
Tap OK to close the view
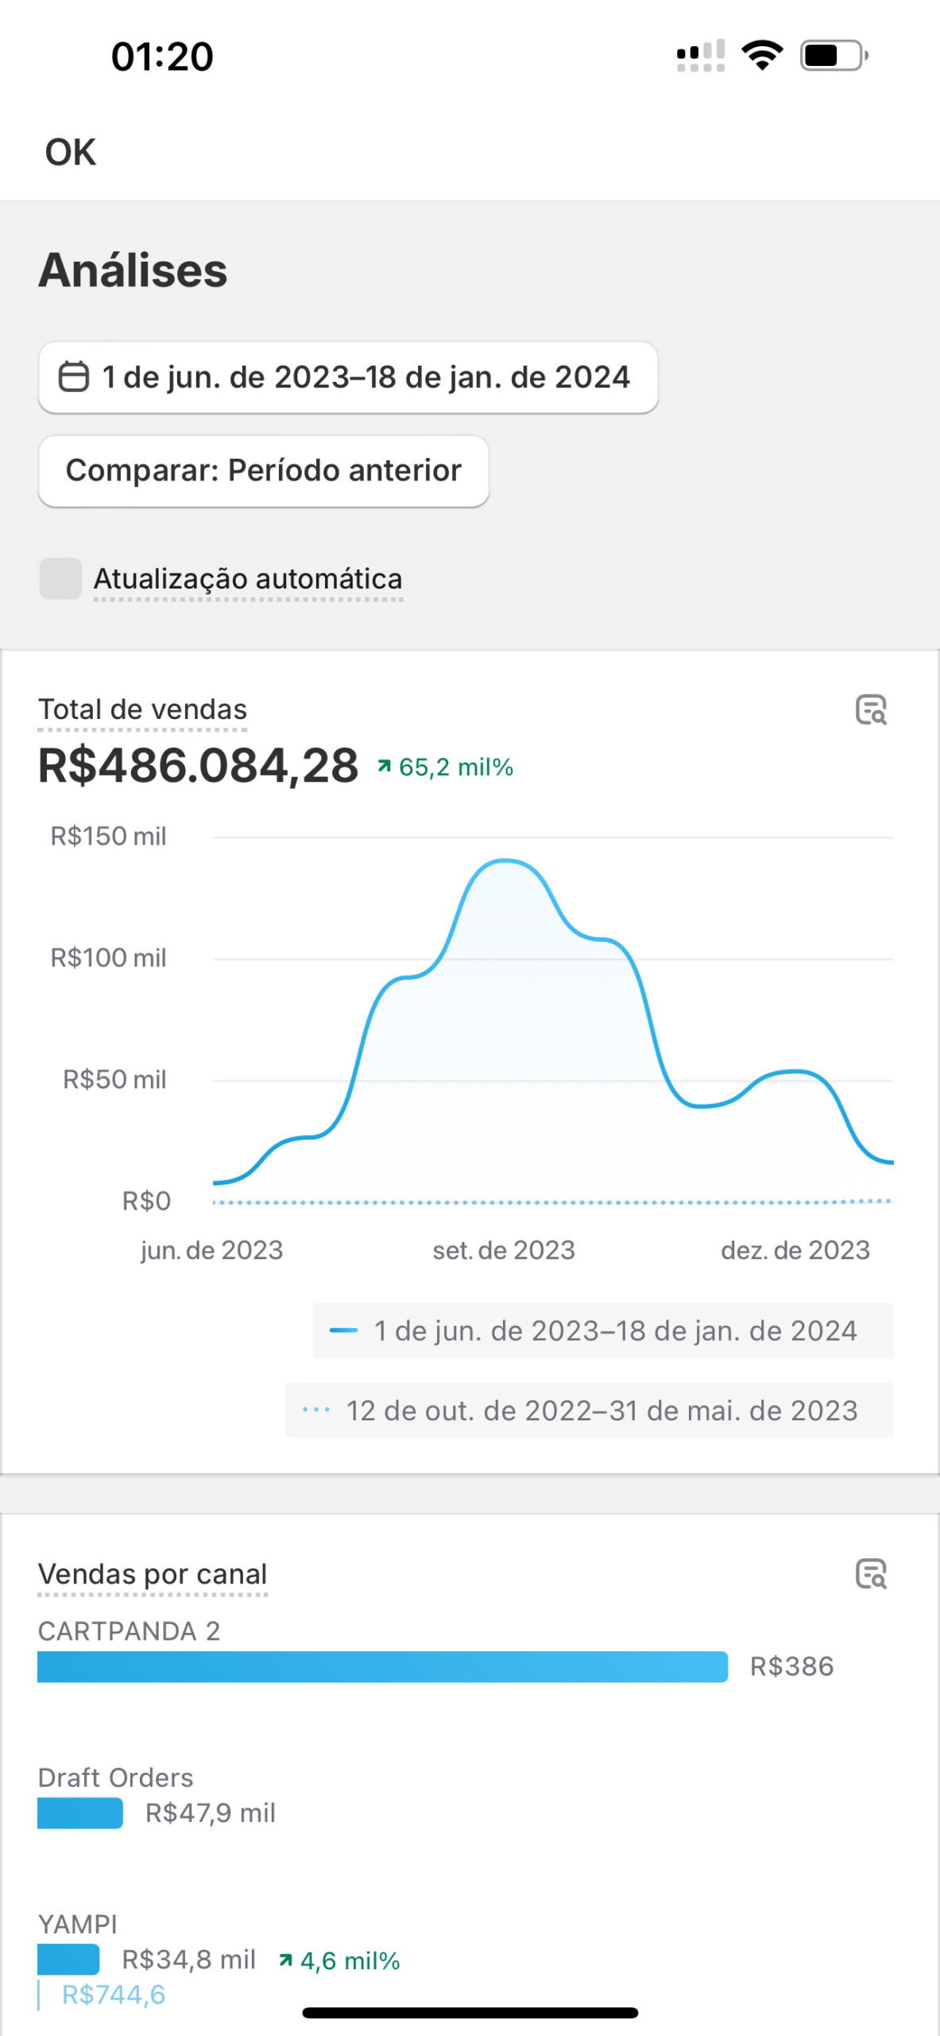click(71, 152)
